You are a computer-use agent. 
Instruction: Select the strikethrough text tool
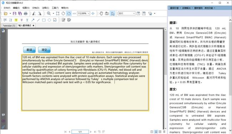(x=22, y=20)
